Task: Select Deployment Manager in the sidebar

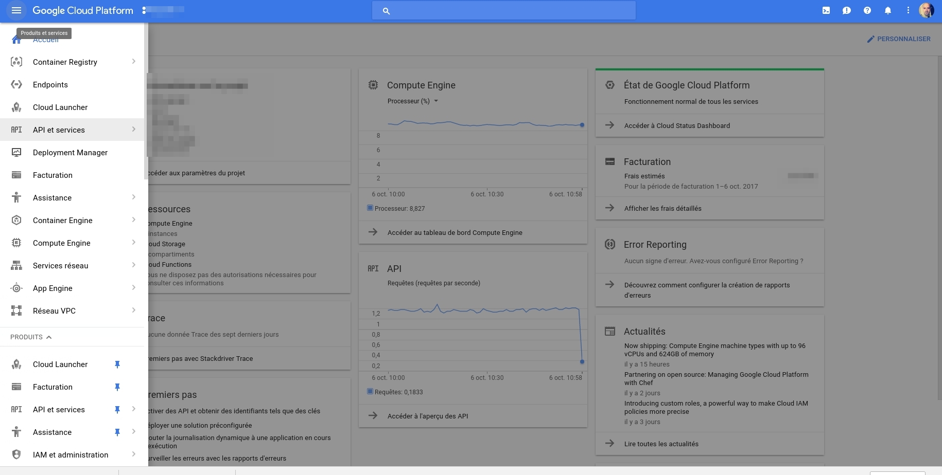Action: coord(72,152)
